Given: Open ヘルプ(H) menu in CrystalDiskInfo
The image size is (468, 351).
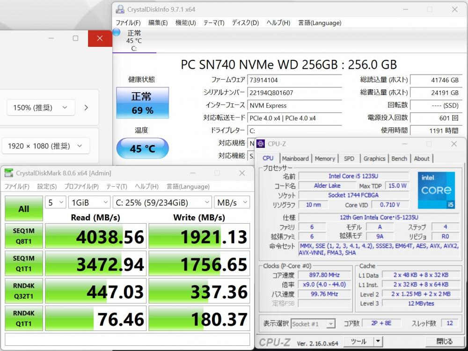Looking at the screenshot, I should [278, 22].
